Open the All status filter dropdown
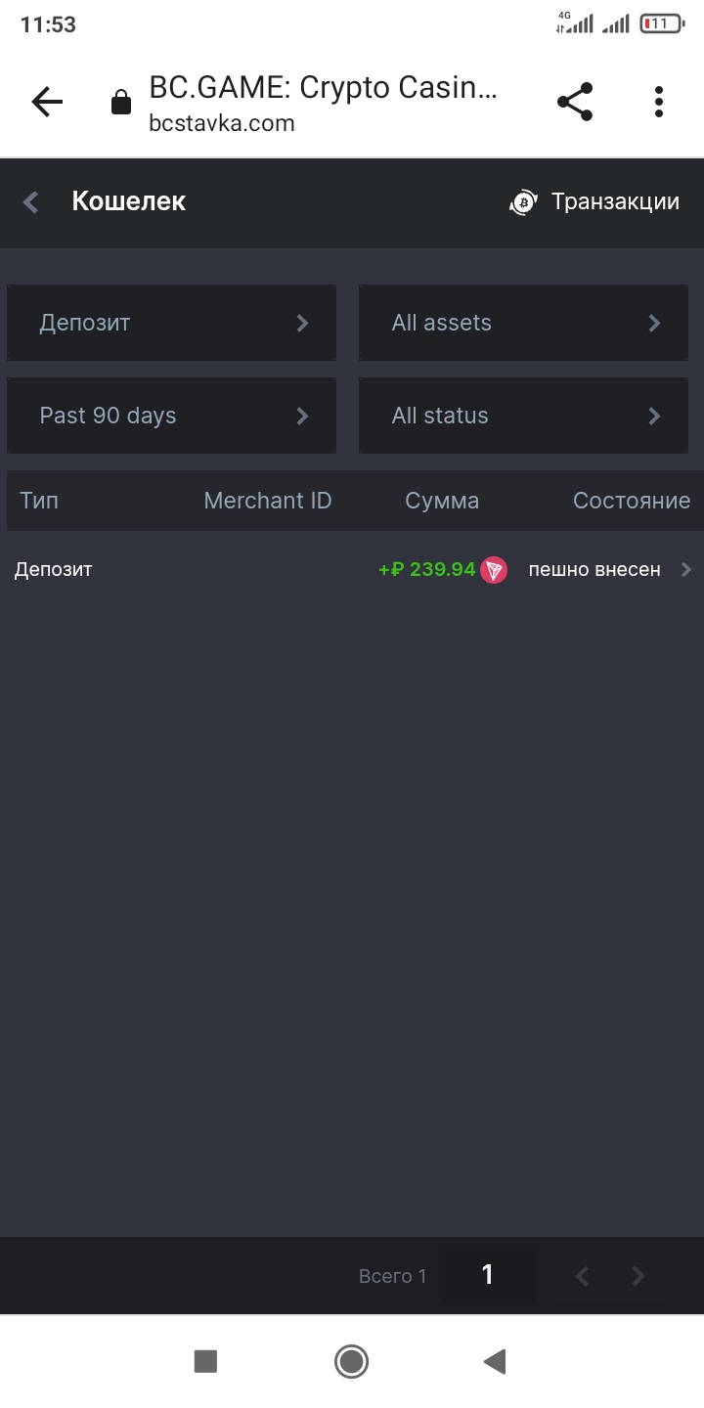Image resolution: width=704 pixels, height=1408 pixels. point(523,416)
